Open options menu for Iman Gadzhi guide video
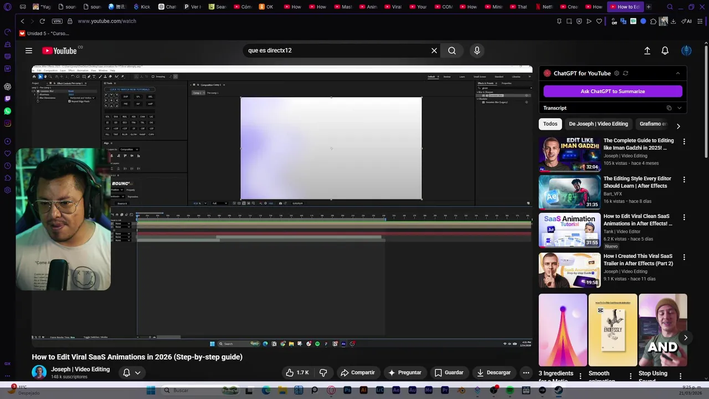 point(684,142)
